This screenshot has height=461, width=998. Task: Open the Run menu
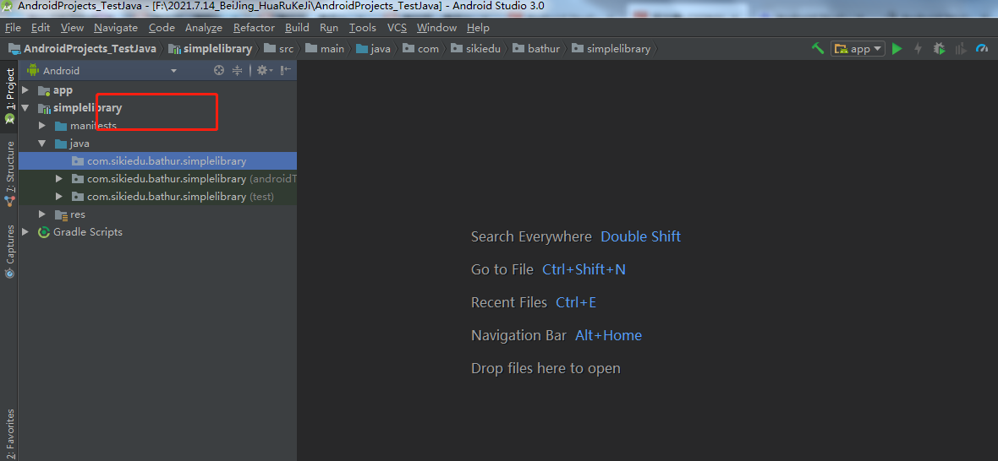(329, 27)
